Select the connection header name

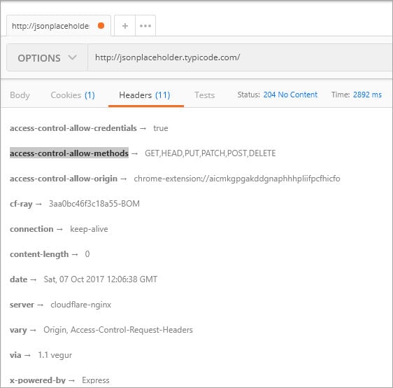pos(31,229)
